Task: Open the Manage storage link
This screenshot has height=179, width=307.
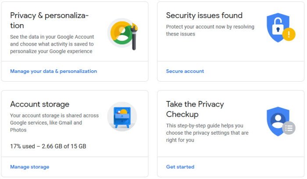Action: pos(30,167)
